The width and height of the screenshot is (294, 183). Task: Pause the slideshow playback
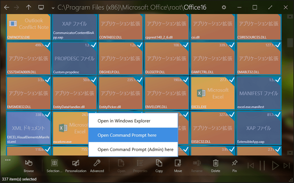262,165
